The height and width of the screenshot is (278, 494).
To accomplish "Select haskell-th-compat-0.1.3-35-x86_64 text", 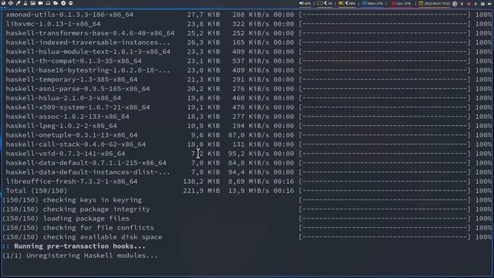I will coord(74,61).
